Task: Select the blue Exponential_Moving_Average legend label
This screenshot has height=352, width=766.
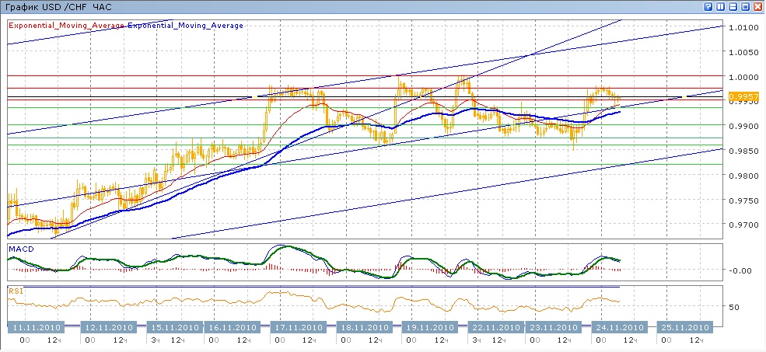Action: coord(185,26)
